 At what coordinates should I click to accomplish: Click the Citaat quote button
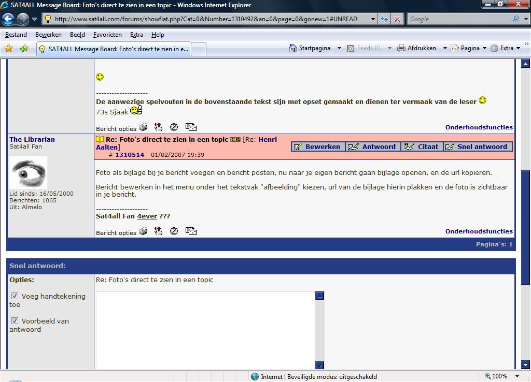point(422,146)
